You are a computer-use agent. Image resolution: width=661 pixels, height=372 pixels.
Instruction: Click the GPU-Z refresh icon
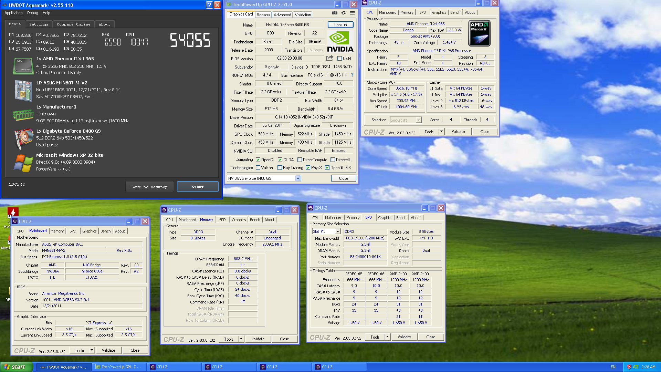(343, 13)
